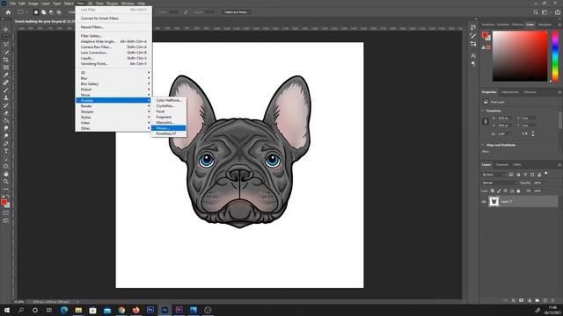Screen dimensions: 563x316
Task: Choose Intersect with selection mode icon
Action: coord(59,12)
